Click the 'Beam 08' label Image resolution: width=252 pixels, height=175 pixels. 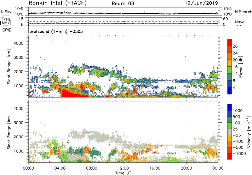tap(123, 3)
